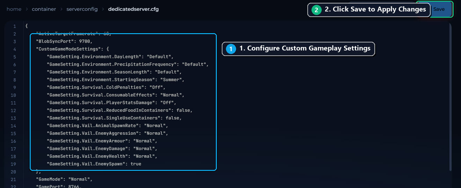
Task: Click the opening brace on line 1
Action: pos(27,26)
